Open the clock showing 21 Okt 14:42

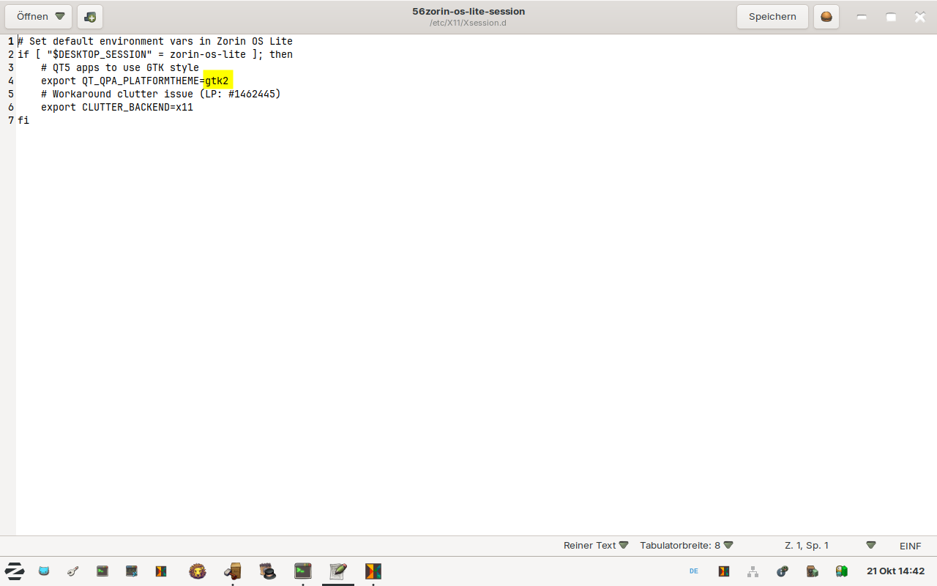pos(895,571)
